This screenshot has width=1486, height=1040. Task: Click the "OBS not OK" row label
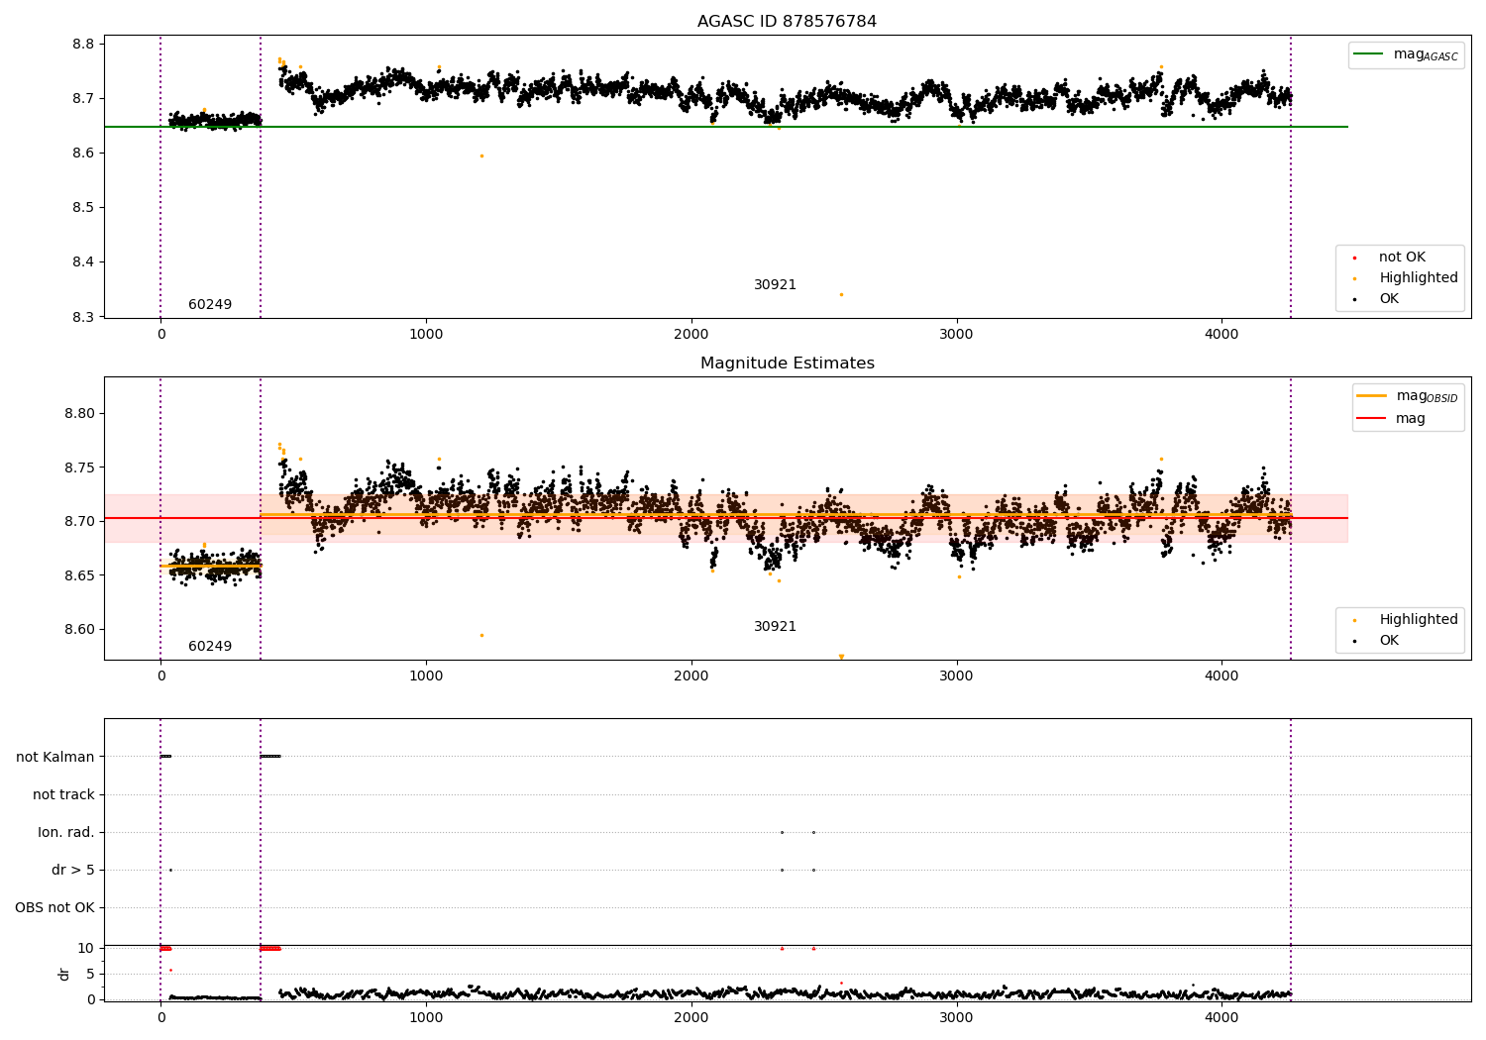click(x=55, y=907)
